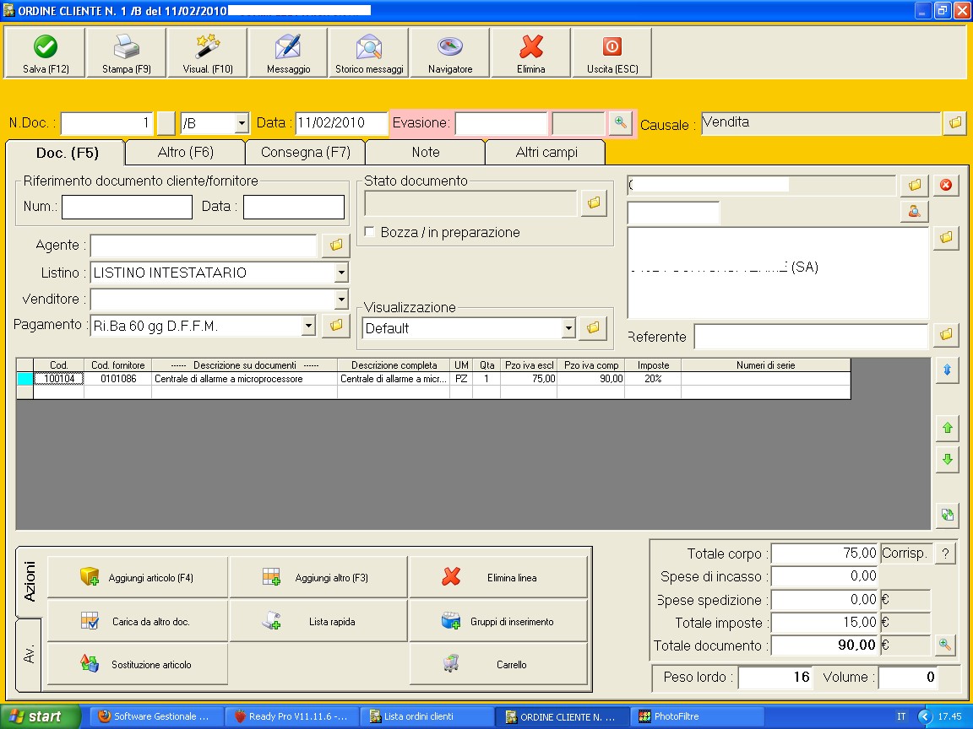Click the Lista rapida button
The width and height of the screenshot is (973, 729).
click(318, 621)
